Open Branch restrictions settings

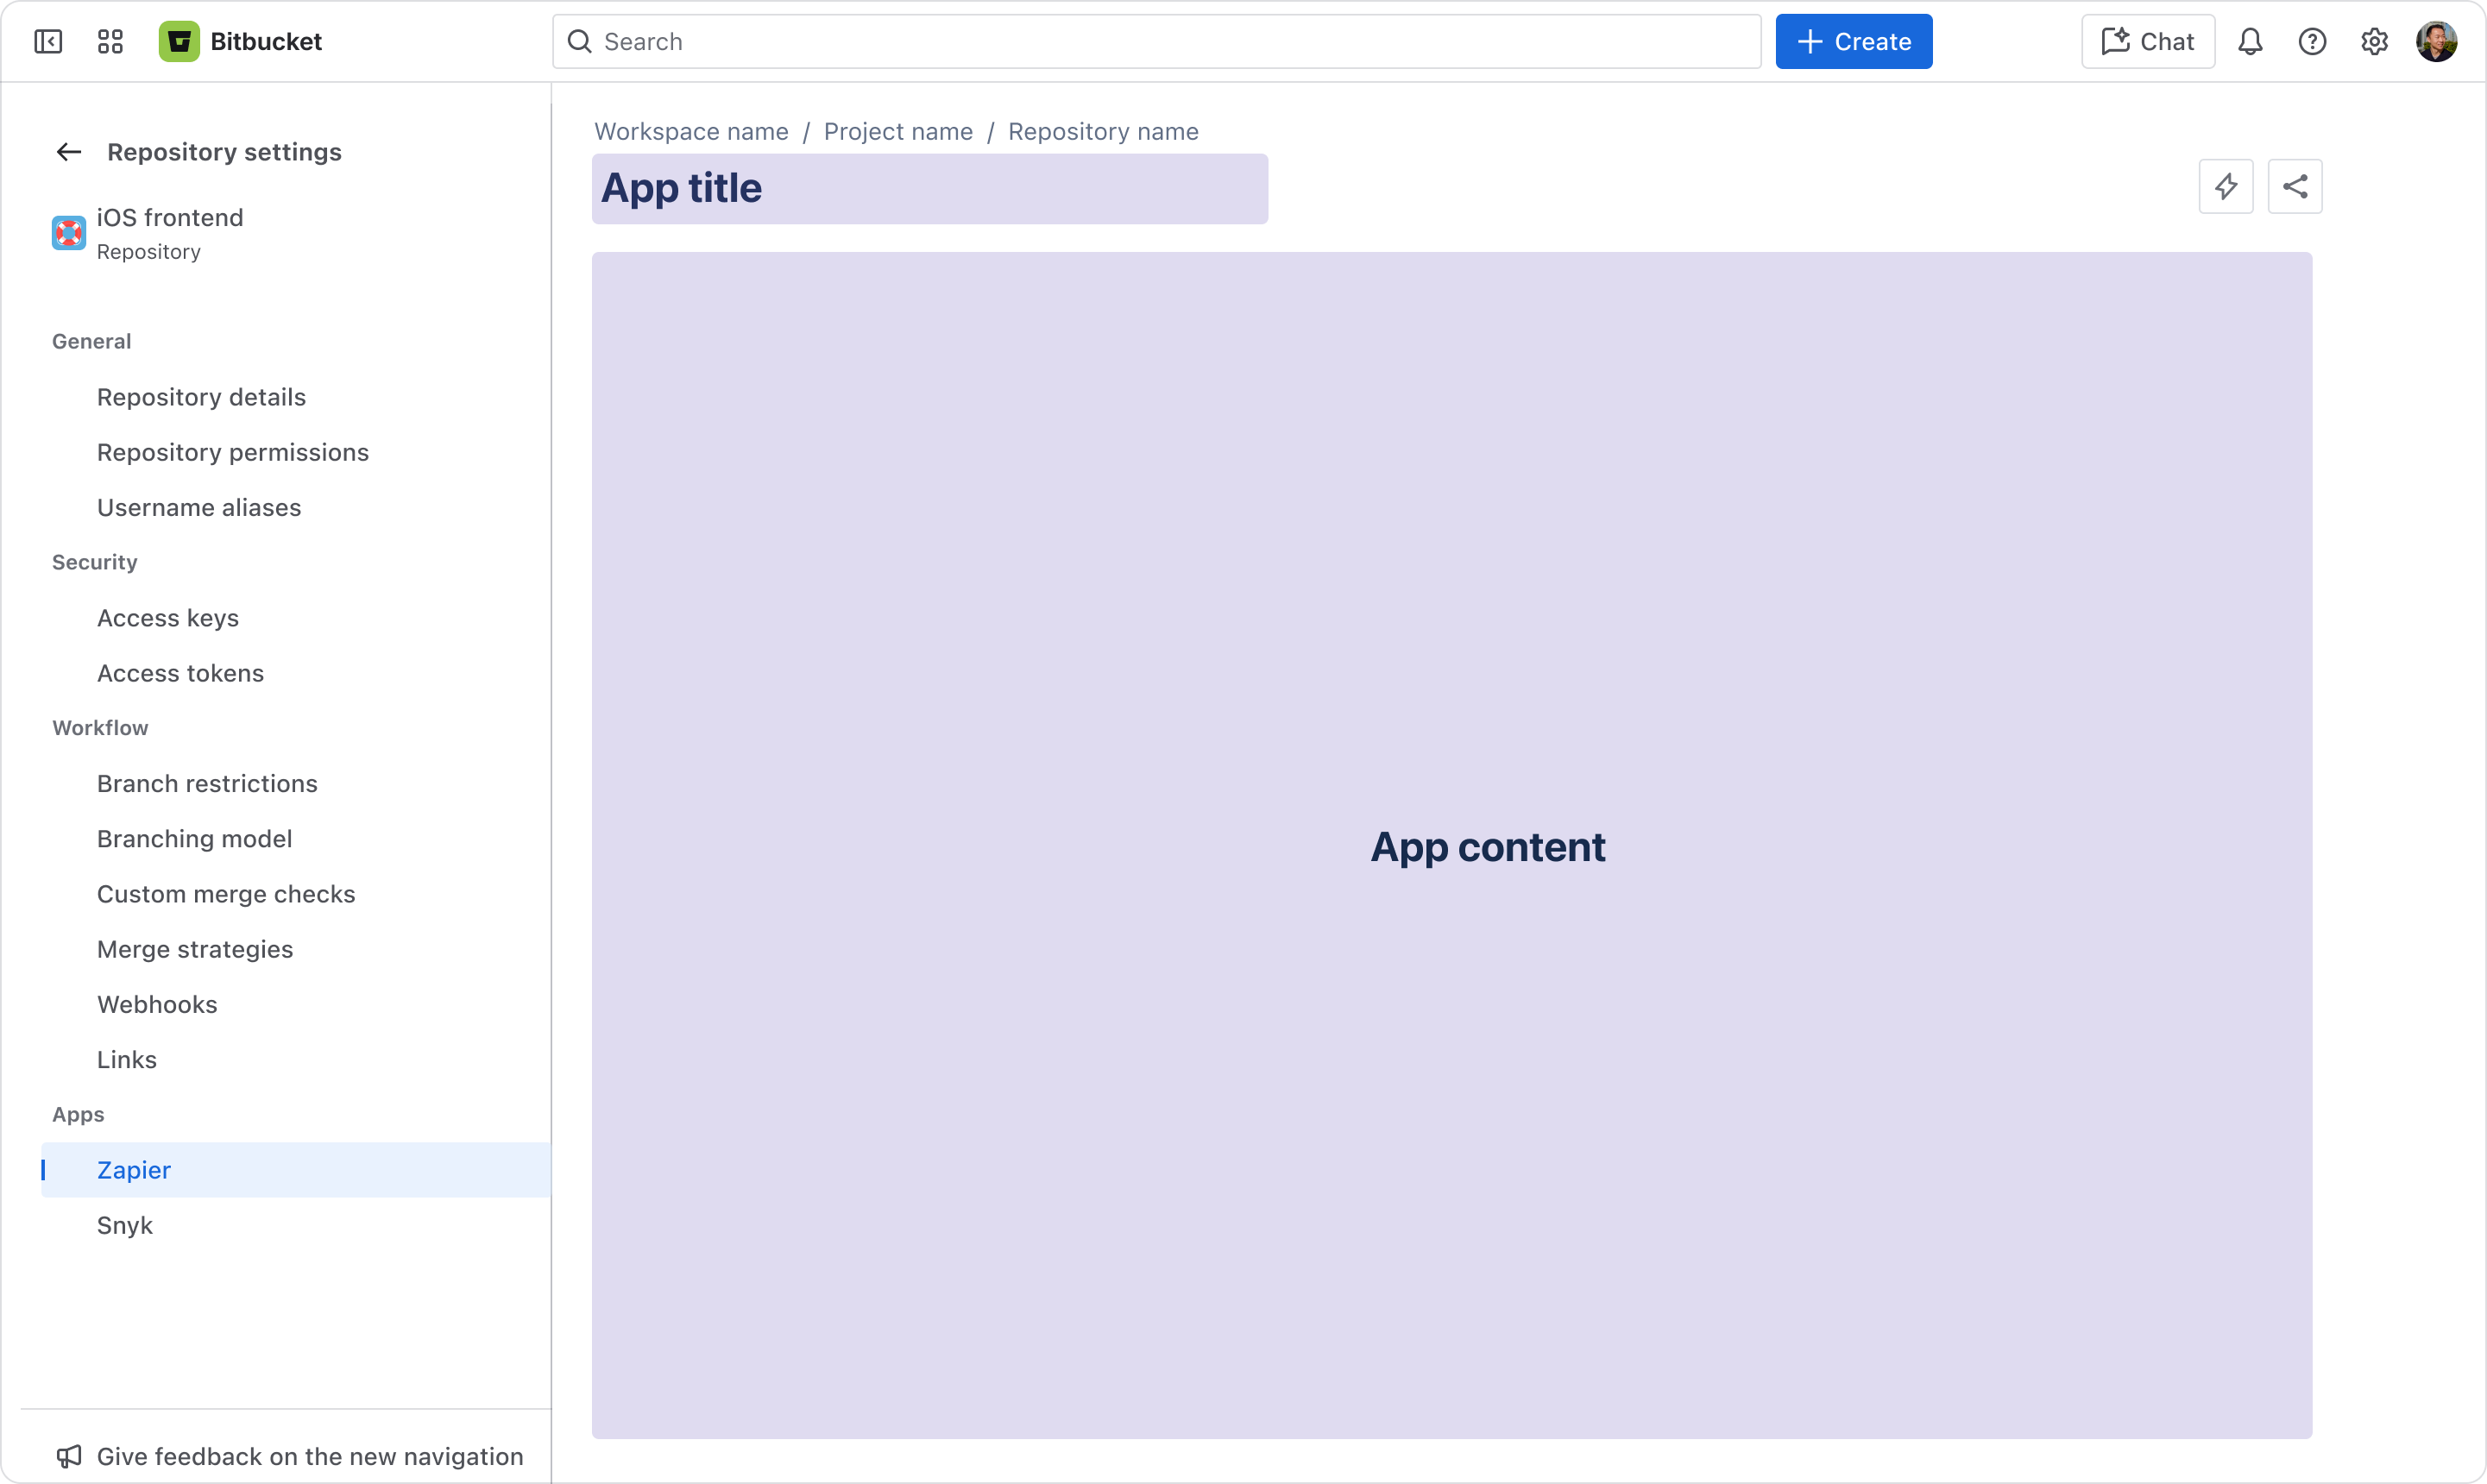pyautogui.click(x=207, y=783)
